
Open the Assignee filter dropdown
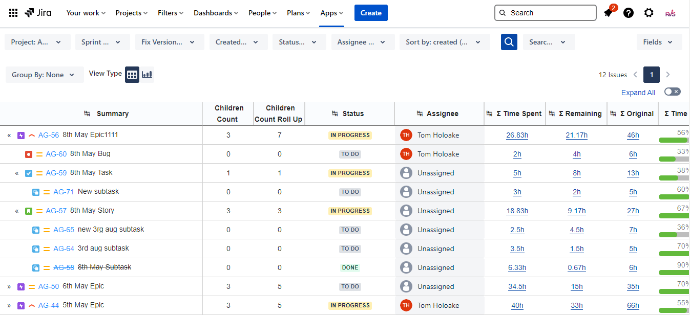pyautogui.click(x=363, y=42)
